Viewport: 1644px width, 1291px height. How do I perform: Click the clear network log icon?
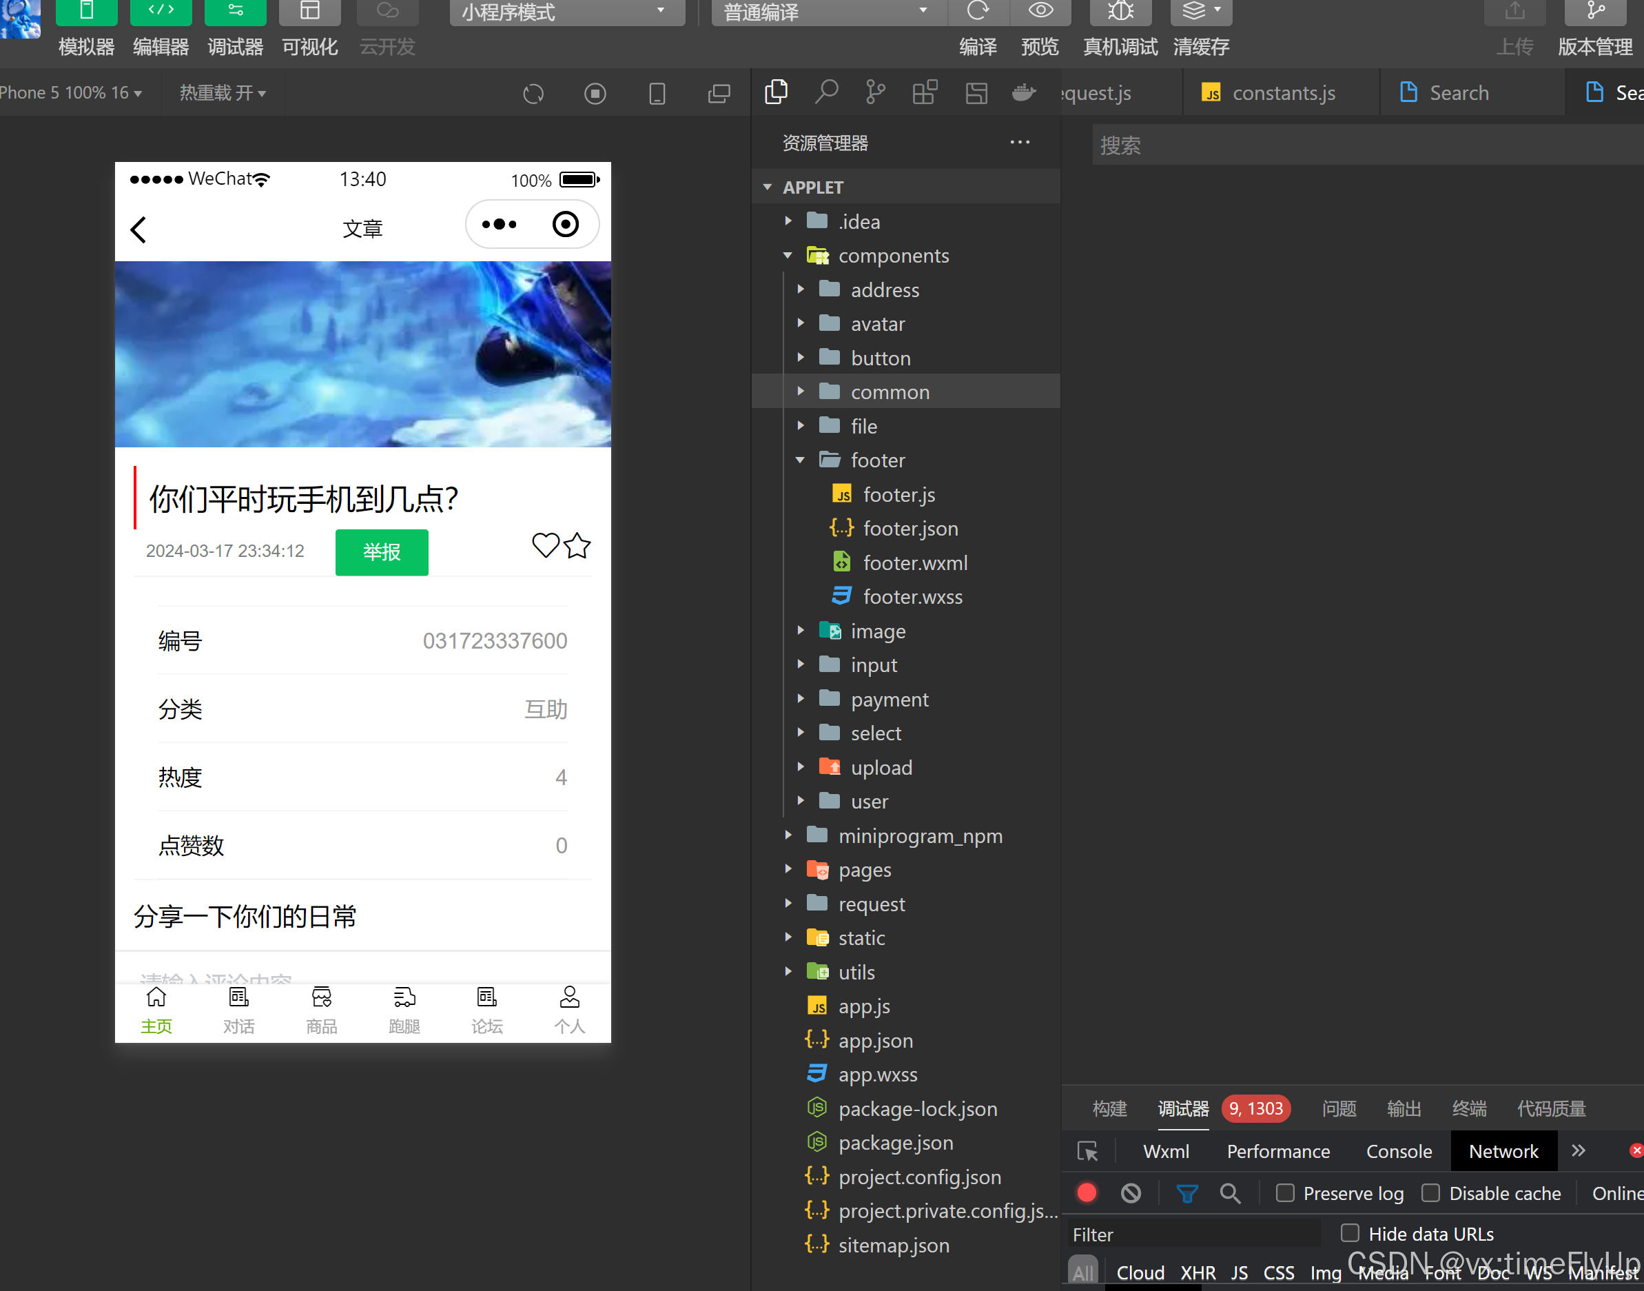(1130, 1192)
